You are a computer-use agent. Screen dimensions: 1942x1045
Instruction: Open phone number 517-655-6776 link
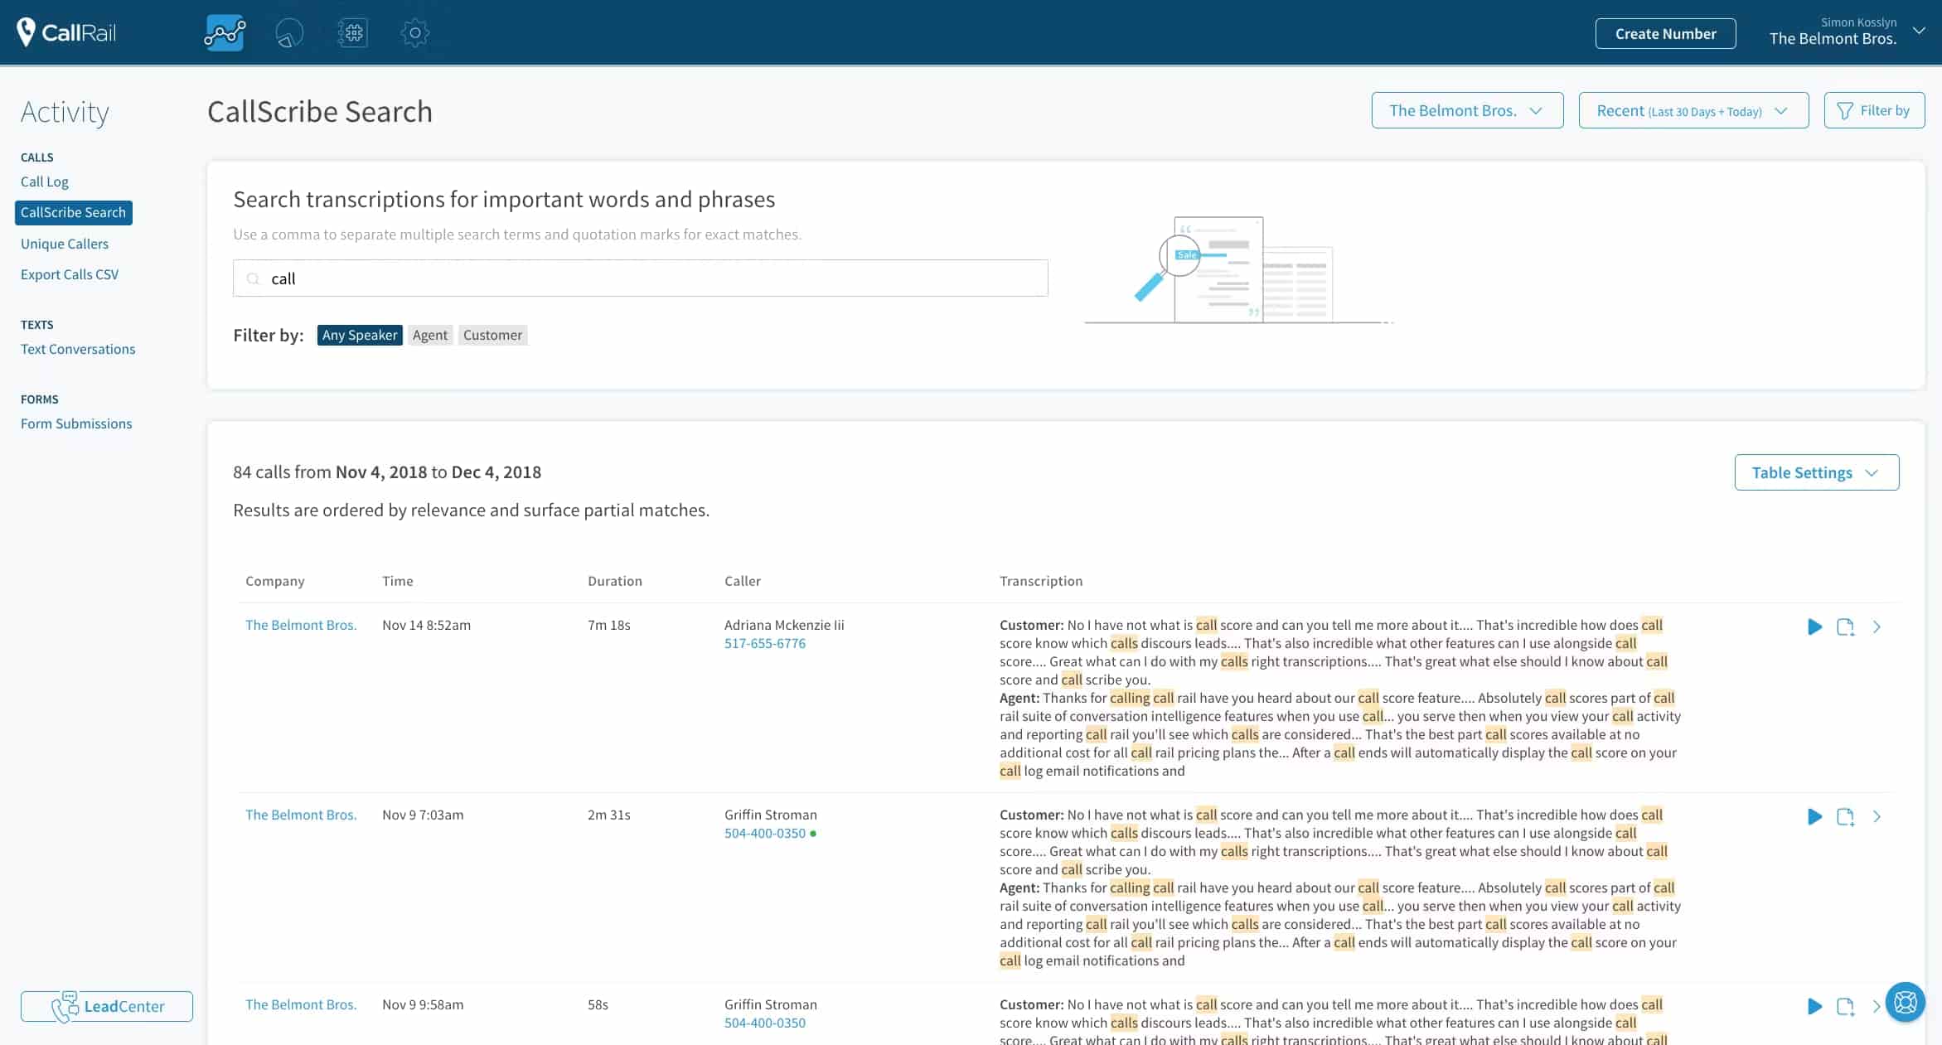[765, 643]
